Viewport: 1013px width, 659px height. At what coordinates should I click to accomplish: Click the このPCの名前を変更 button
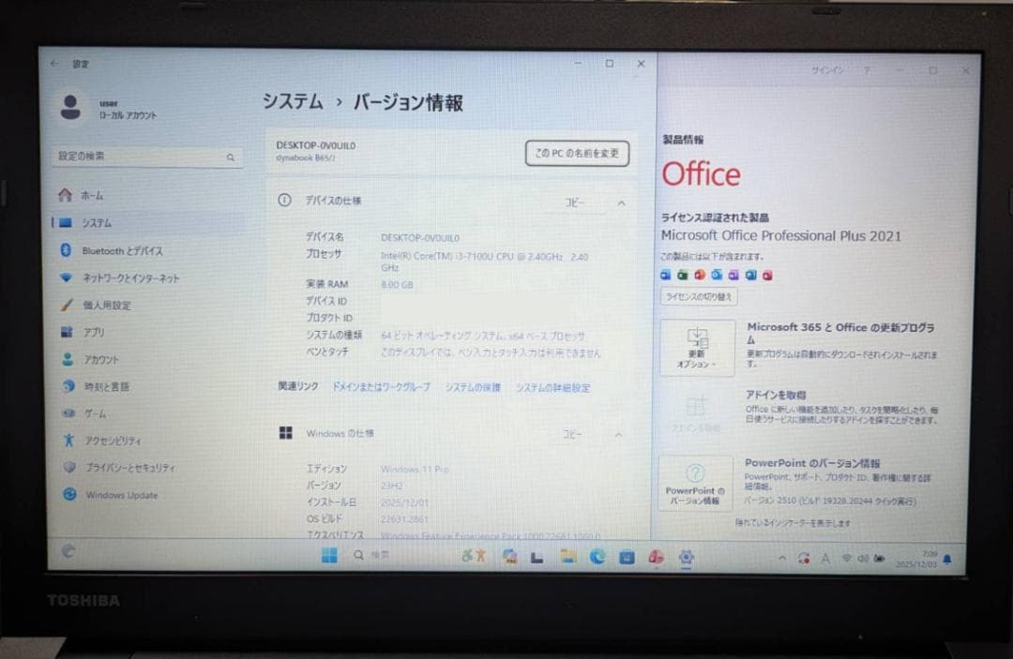tap(578, 153)
